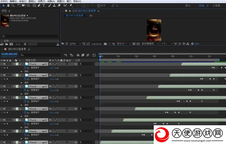Select the Zoom magnifier tool

click(13, 5)
